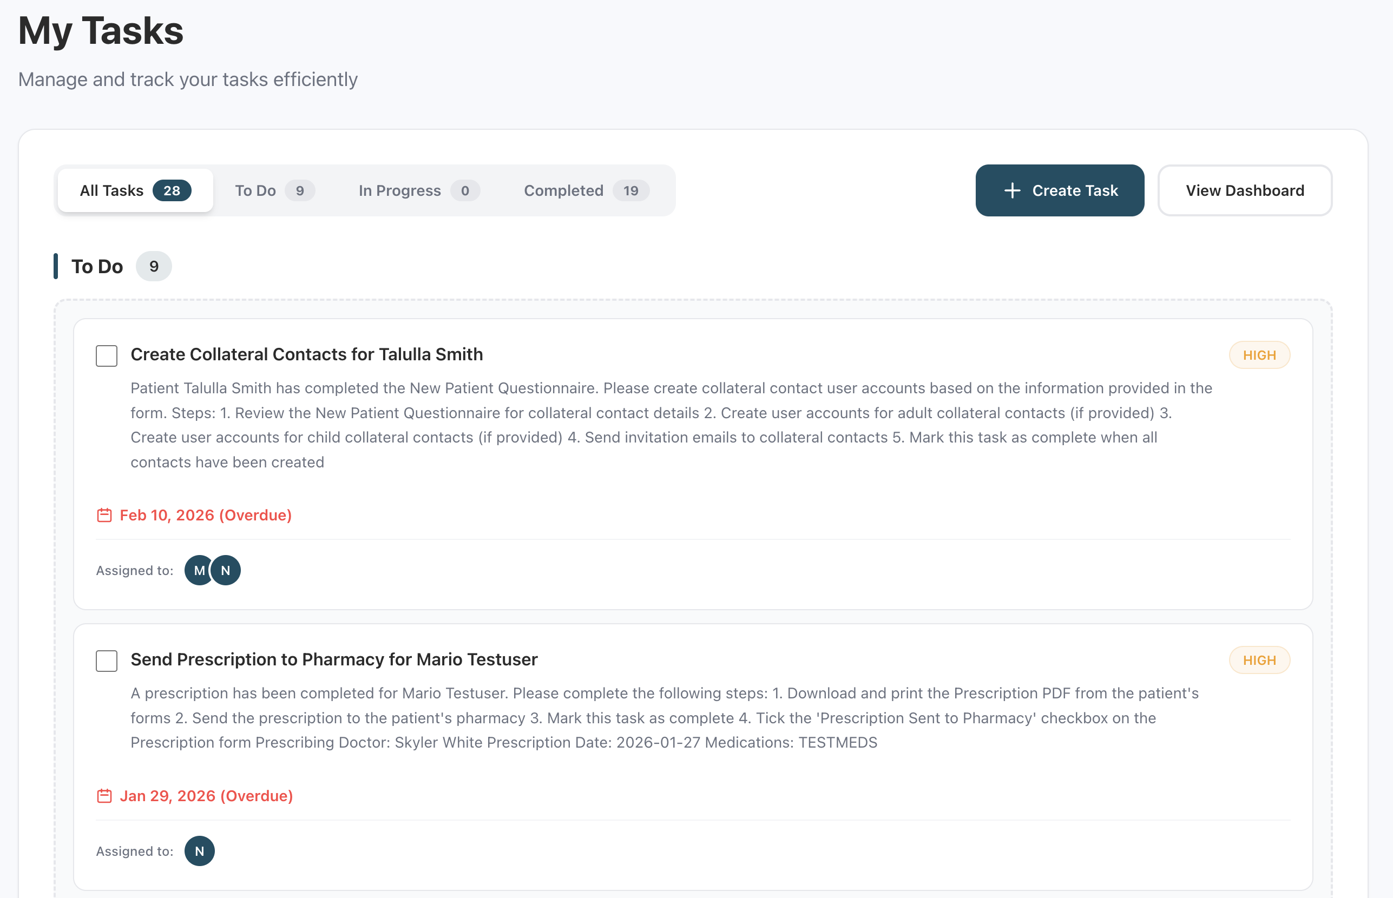The height and width of the screenshot is (898, 1393).
Task: Open Send Prescription to Pharmacy task title
Action: pyautogui.click(x=334, y=659)
